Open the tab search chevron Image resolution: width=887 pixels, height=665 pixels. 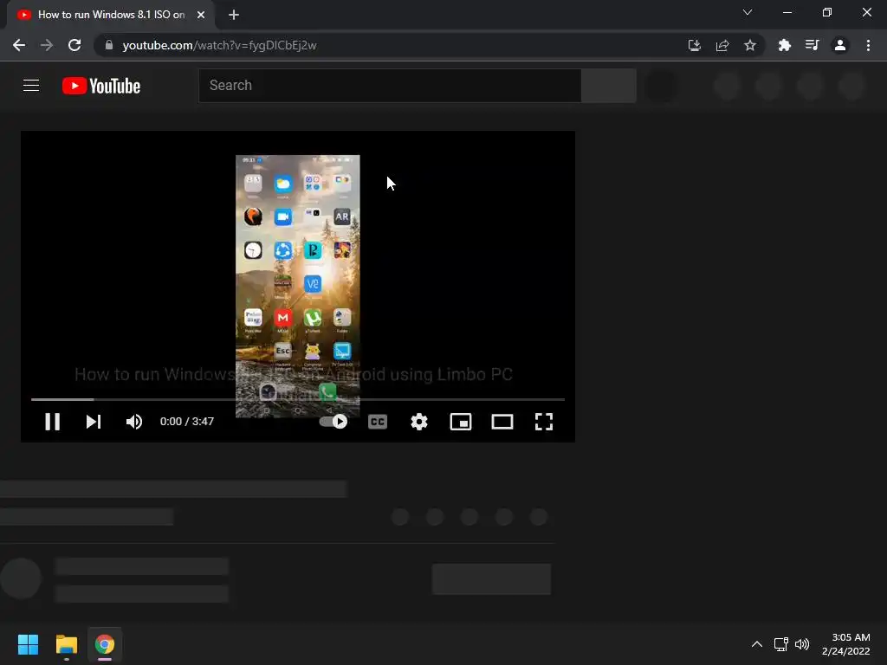click(x=748, y=12)
